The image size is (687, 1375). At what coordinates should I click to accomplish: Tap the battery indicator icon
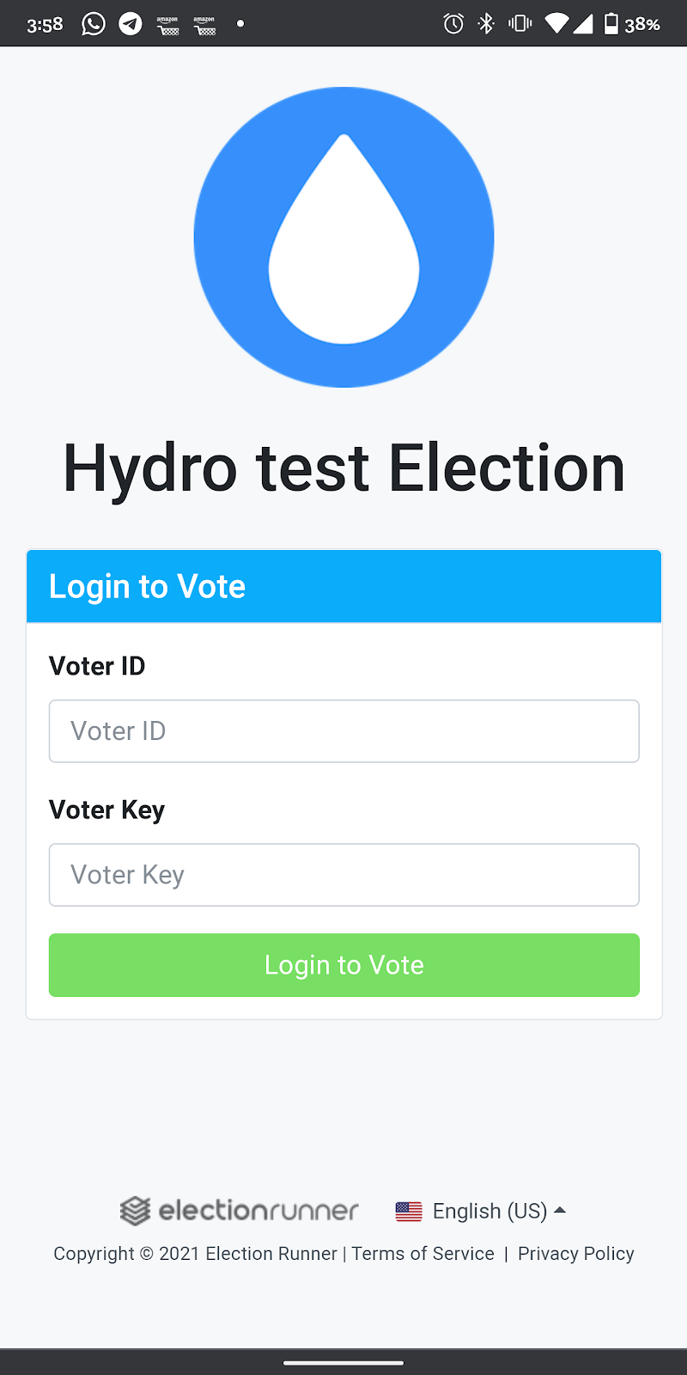611,24
